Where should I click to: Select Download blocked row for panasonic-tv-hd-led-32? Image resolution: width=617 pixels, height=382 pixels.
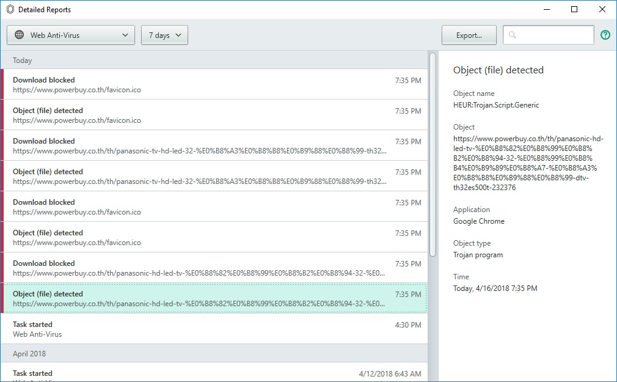coord(215,145)
